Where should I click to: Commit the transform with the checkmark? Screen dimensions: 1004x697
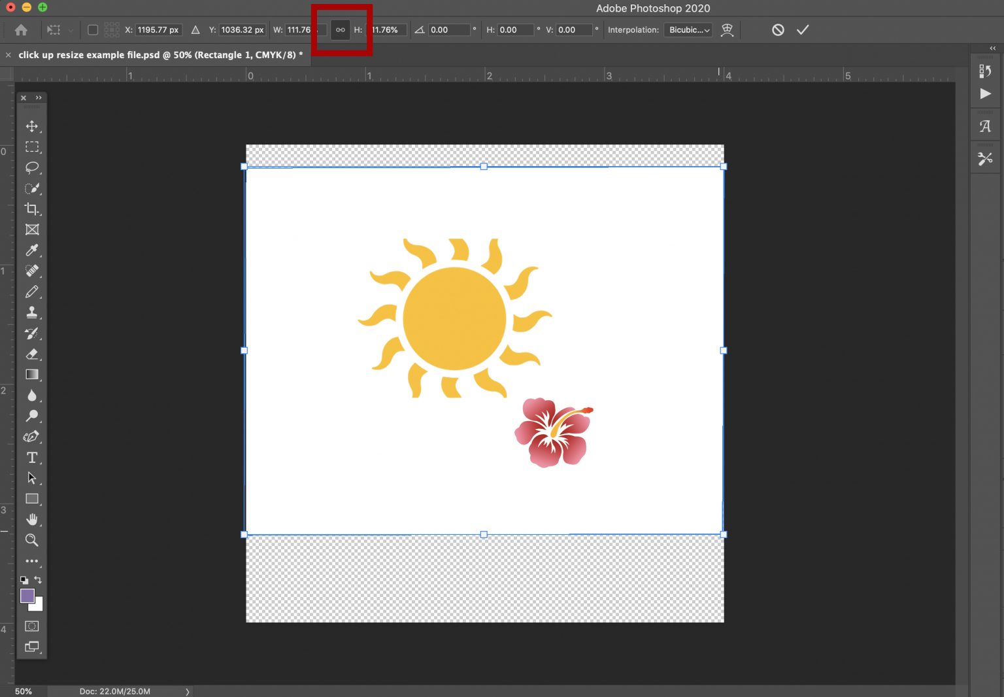coord(803,29)
